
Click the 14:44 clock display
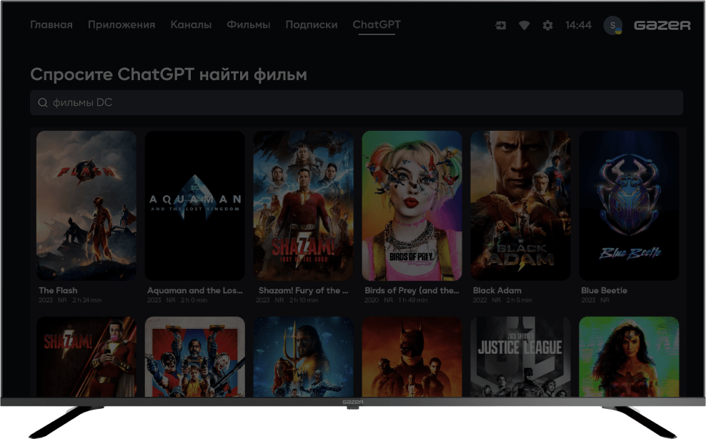(579, 25)
